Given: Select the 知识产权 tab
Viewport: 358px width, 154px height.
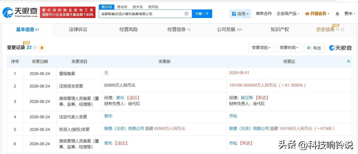Looking at the screenshot, I should tap(280, 29).
